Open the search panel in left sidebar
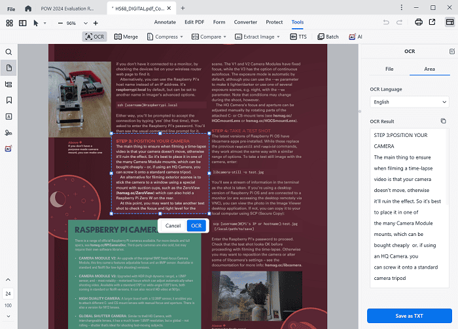Viewport: 458px width, 329px height. (9, 52)
